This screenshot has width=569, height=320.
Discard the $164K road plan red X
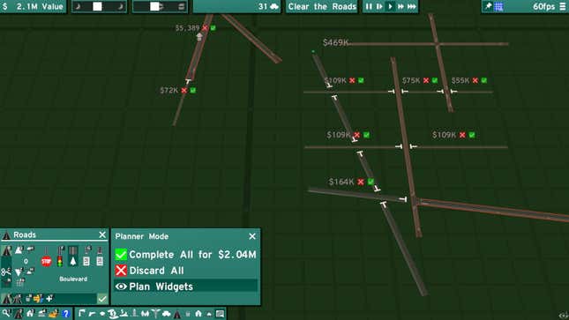tap(360, 182)
